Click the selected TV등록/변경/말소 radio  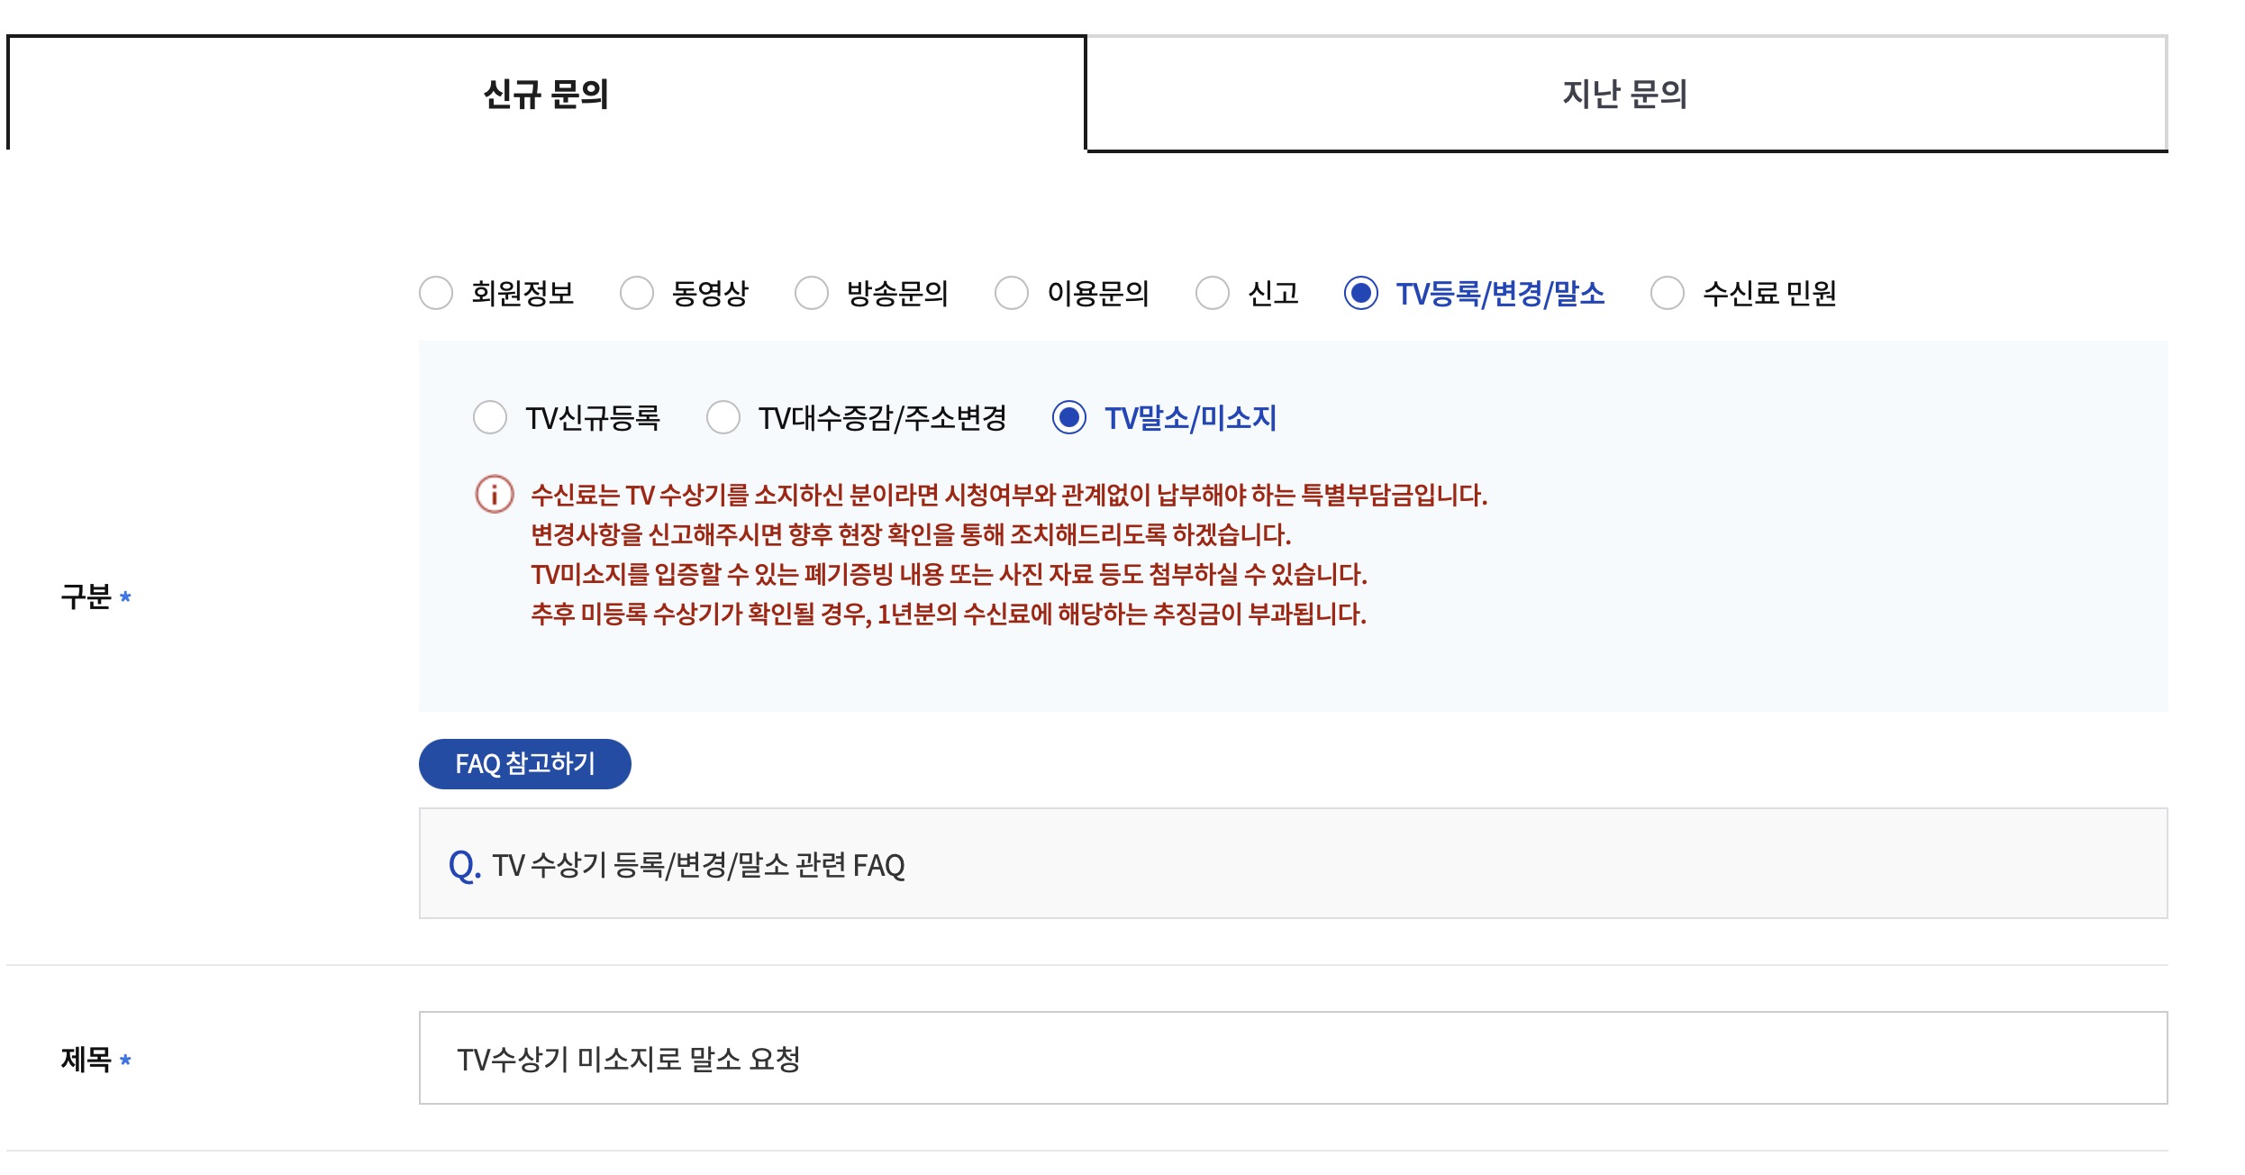1361,293
